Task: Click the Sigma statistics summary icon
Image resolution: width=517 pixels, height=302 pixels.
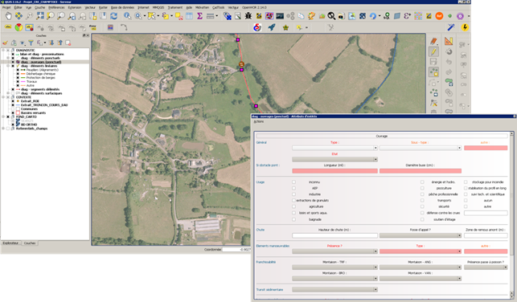Action: (199, 16)
